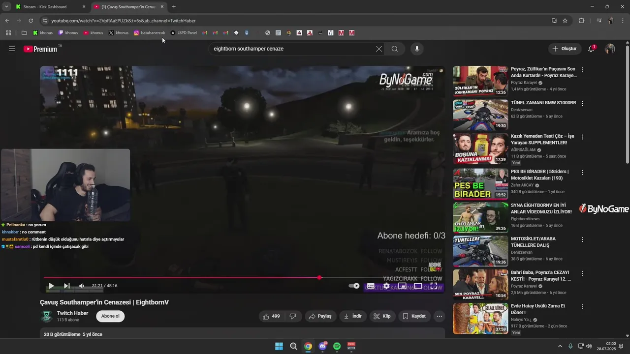Go back to previous page
Image resolution: width=630 pixels, height=354 pixels.
click(7, 21)
